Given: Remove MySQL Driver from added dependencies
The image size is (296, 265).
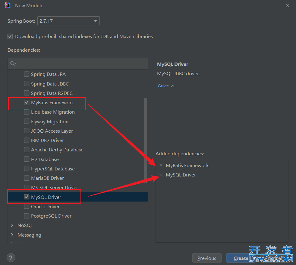Looking at the screenshot, I should click(x=161, y=175).
